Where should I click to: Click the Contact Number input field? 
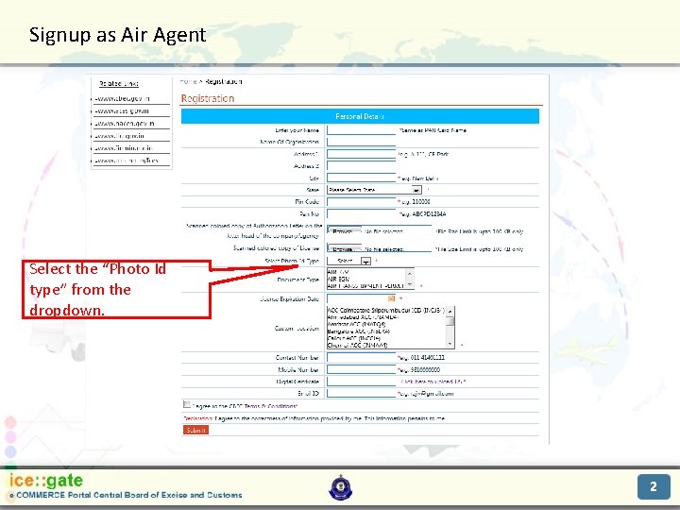361,357
